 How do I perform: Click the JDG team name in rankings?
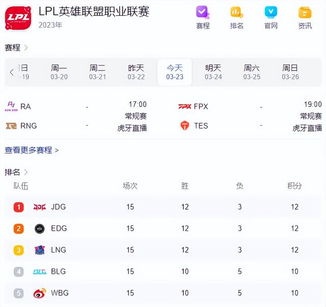59,207
